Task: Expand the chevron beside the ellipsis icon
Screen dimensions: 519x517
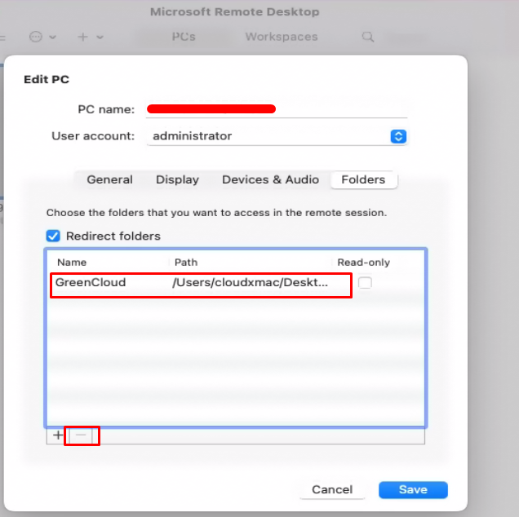Action: [52, 37]
